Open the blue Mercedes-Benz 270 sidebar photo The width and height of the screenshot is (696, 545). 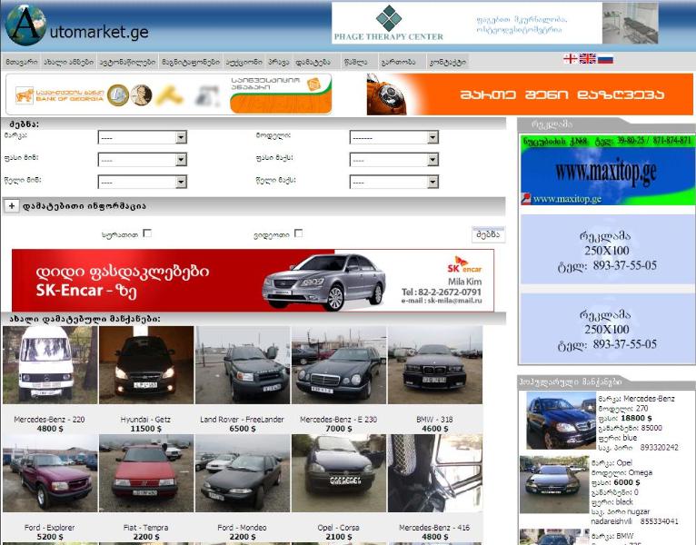pyautogui.click(x=561, y=421)
